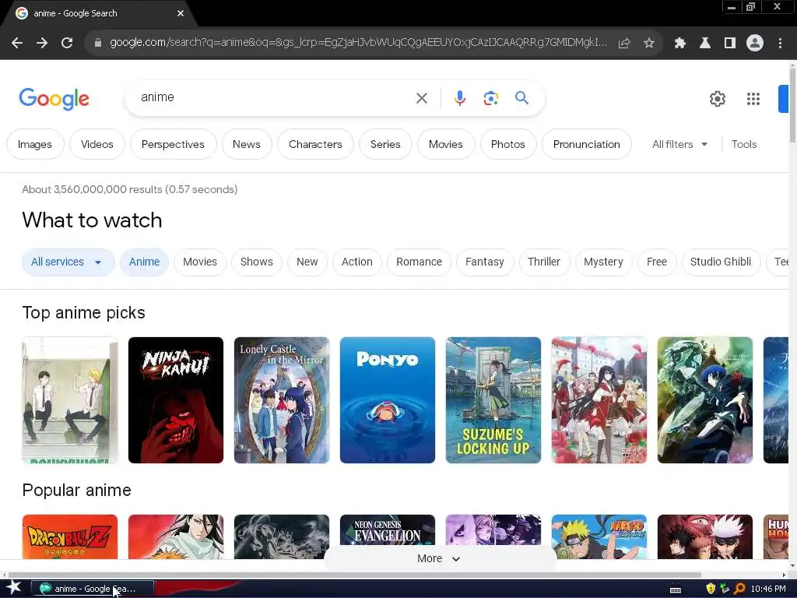Viewport: 797px width, 598px height.
Task: Switch to News results
Action: 247,144
